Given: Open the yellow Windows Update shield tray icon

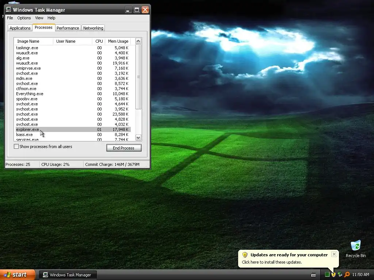Looking at the screenshot, I should 333,275.
